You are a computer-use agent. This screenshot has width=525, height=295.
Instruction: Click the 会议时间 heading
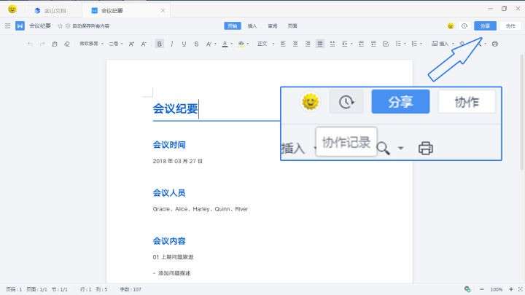[169, 145]
